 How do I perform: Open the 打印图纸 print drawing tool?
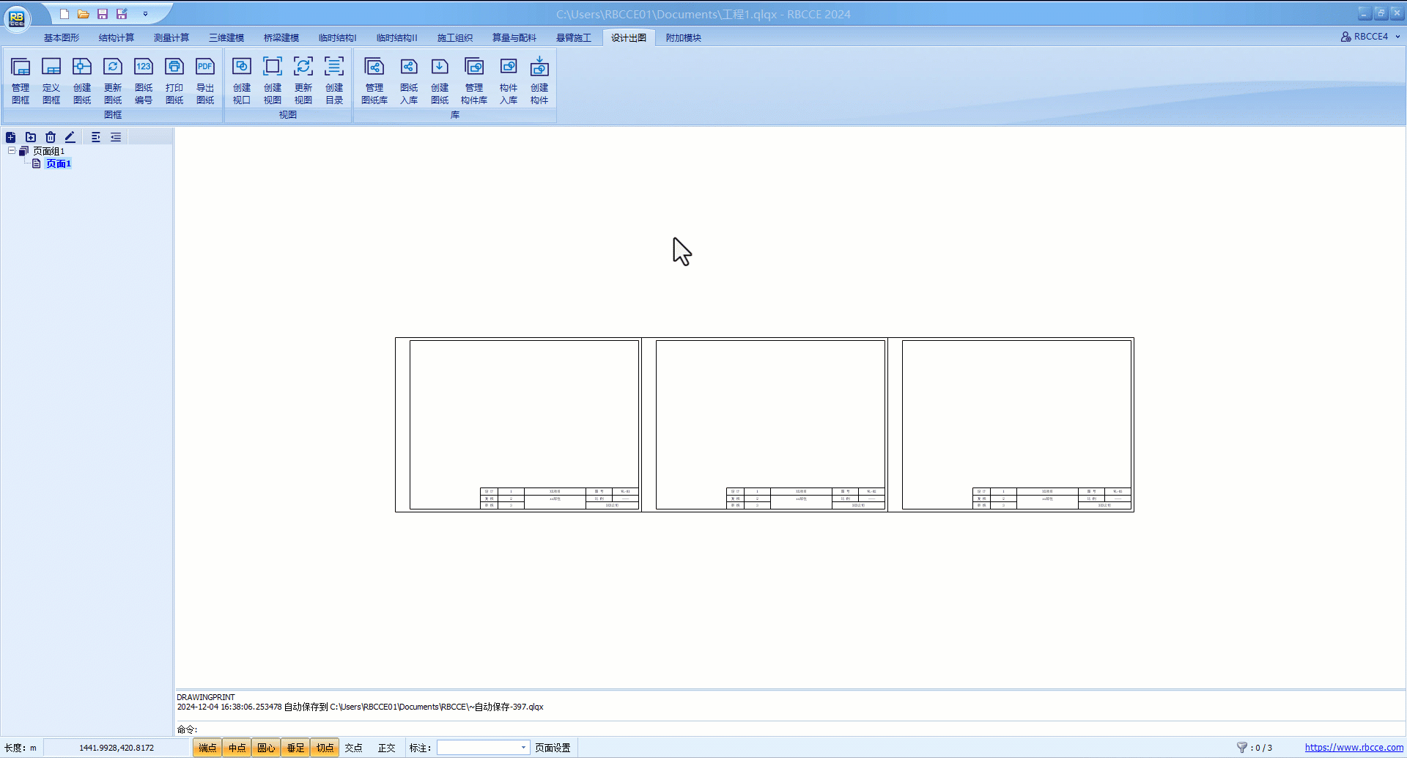(x=174, y=80)
